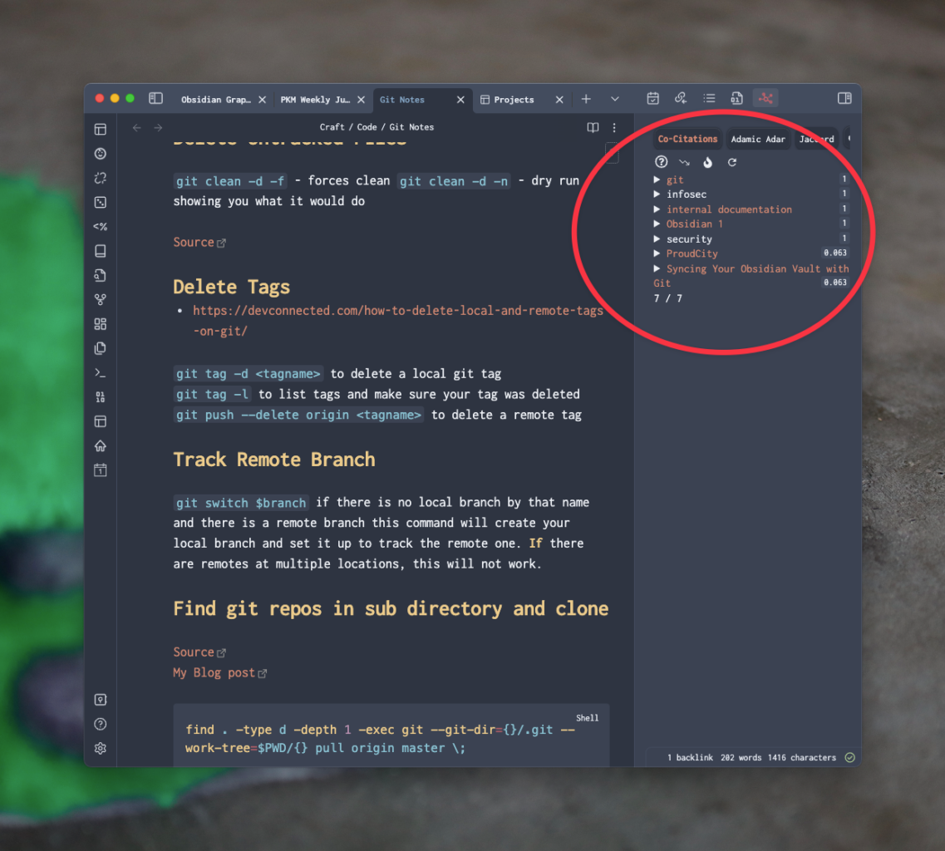Expand the infosec result item
This screenshot has height=851, width=945.
point(657,194)
